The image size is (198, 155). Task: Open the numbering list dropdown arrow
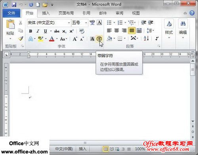(125, 22)
